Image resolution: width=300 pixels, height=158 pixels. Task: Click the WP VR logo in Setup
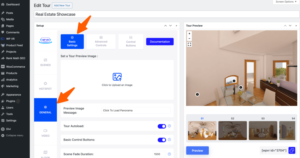click(x=45, y=40)
